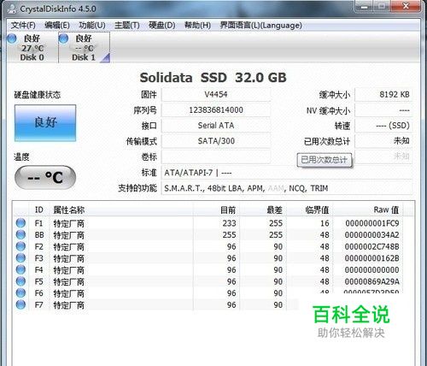Click raw value 0000000034A2
Viewport: 427px width, 366px height.
point(372,235)
